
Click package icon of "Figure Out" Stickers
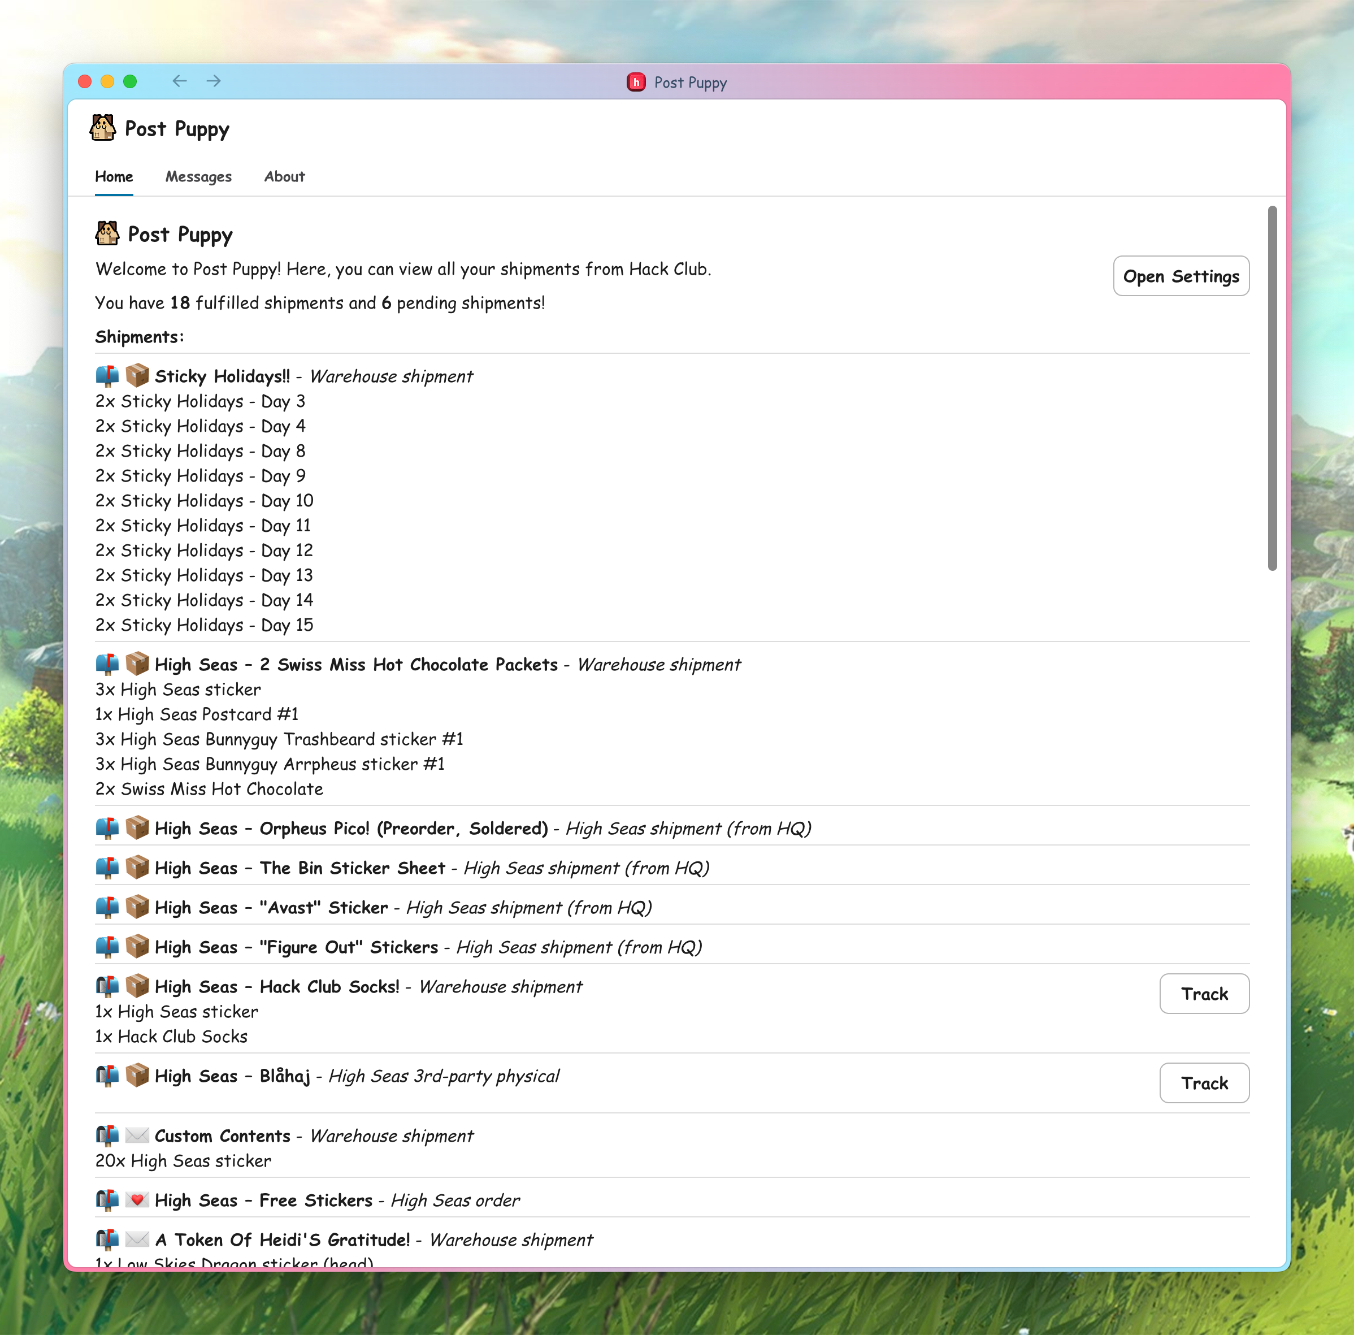[x=137, y=947]
